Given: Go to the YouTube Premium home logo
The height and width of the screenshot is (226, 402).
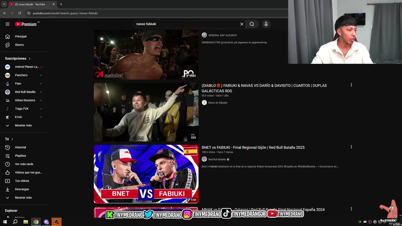Looking at the screenshot, I should (26, 24).
